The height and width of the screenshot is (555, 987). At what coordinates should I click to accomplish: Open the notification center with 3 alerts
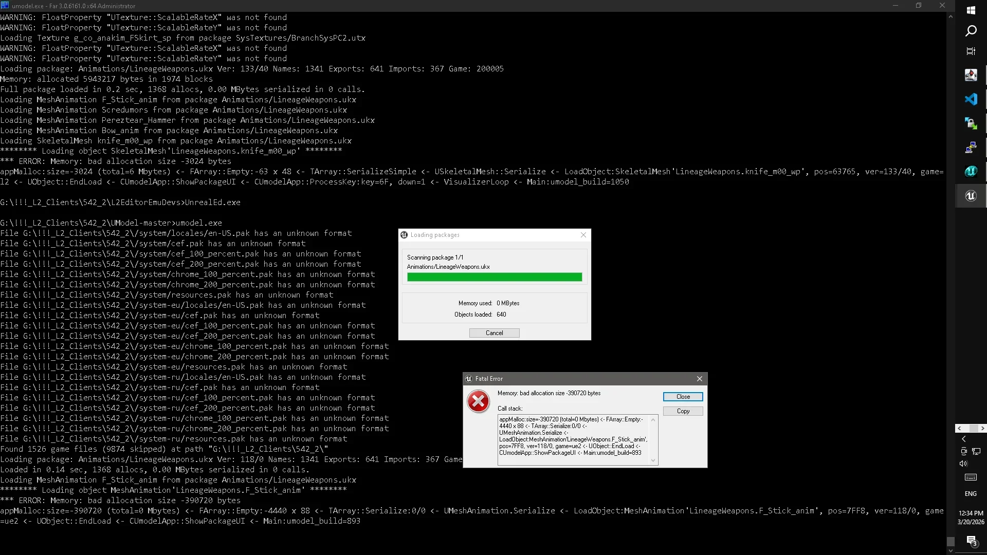pyautogui.click(x=971, y=541)
